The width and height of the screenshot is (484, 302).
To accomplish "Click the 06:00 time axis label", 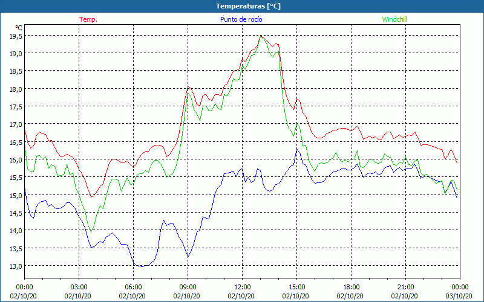I will coord(133,288).
